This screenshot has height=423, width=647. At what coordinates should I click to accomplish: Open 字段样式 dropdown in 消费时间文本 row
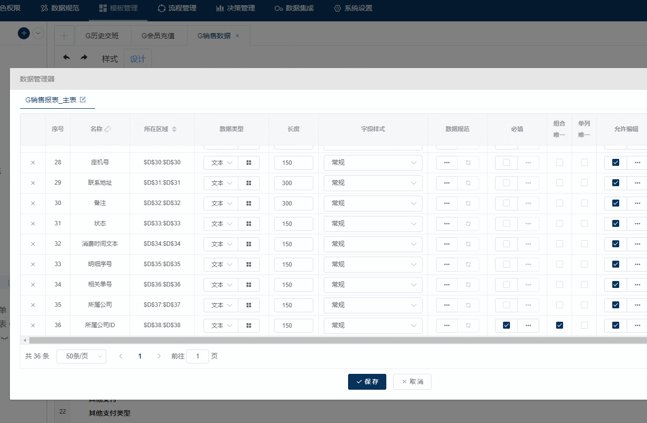[373, 244]
